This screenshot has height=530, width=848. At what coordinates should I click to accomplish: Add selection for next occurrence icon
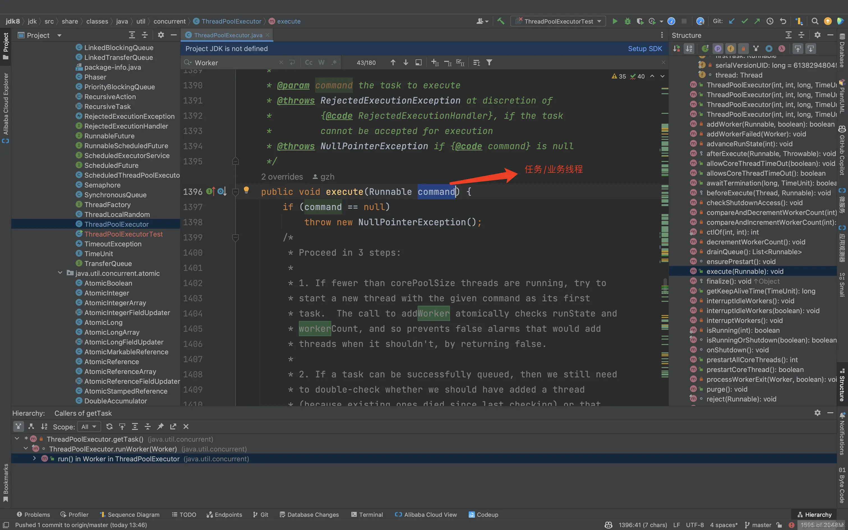pos(435,62)
